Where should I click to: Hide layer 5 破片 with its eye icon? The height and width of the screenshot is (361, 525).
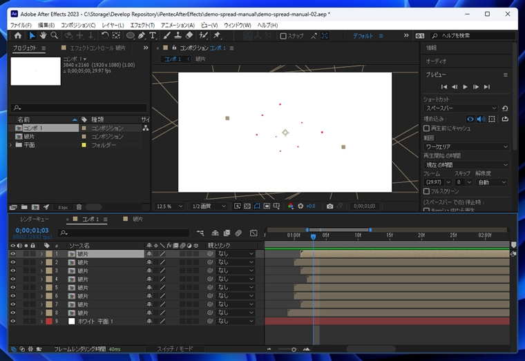(12, 287)
